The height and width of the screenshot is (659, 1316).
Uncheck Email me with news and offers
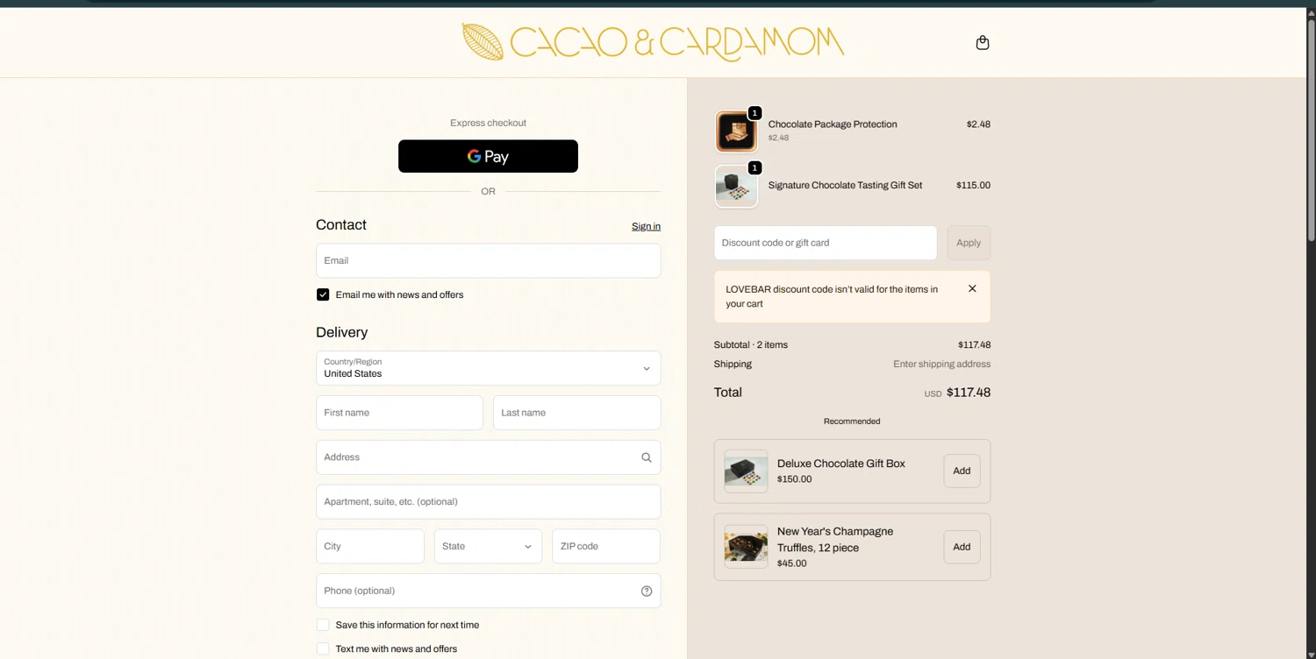[x=323, y=294]
